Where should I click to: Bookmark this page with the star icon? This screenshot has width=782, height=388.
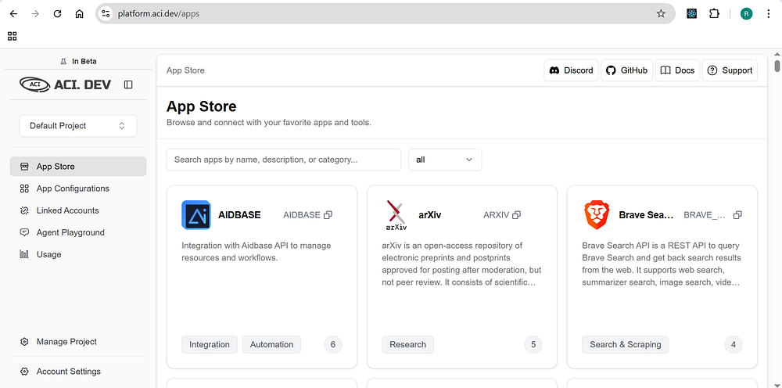661,13
